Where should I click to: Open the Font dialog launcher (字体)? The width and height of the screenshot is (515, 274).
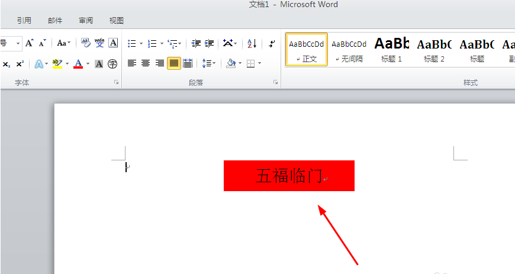coord(116,82)
